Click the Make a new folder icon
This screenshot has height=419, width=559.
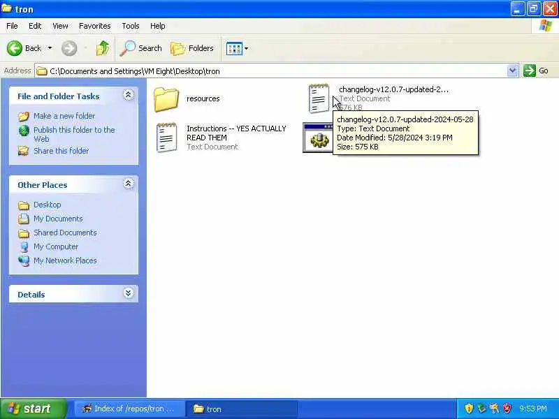pos(24,116)
